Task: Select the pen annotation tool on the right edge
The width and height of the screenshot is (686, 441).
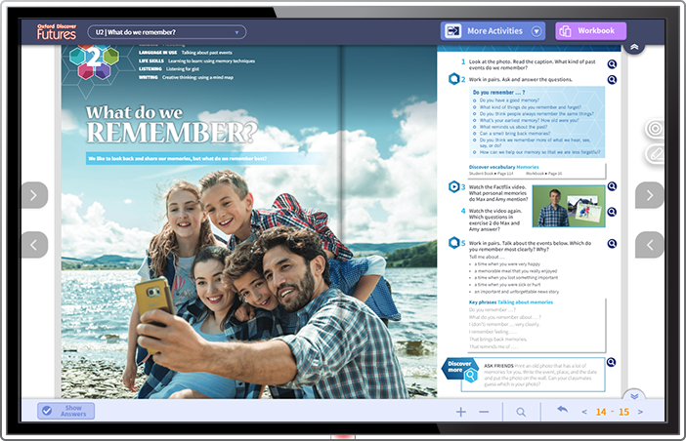Action: pos(654,154)
